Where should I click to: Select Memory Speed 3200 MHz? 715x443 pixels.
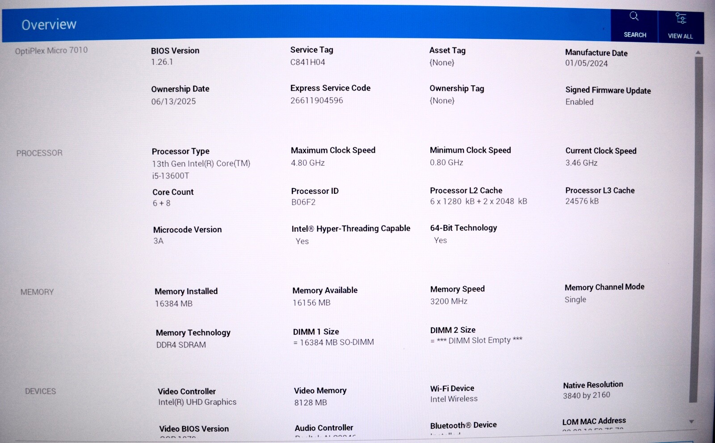(x=449, y=301)
